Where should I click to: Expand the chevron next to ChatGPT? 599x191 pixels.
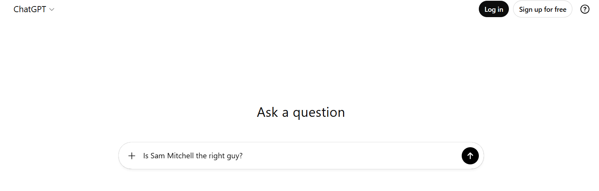pos(52,10)
